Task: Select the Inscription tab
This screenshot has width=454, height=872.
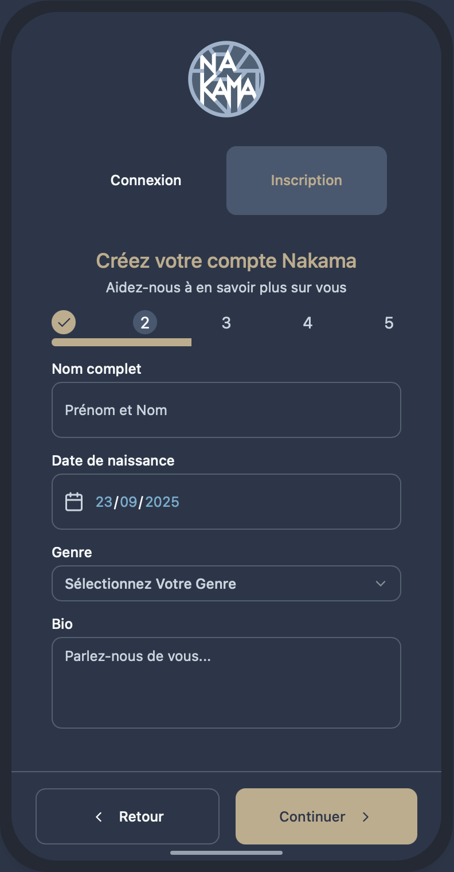Action: point(306,180)
